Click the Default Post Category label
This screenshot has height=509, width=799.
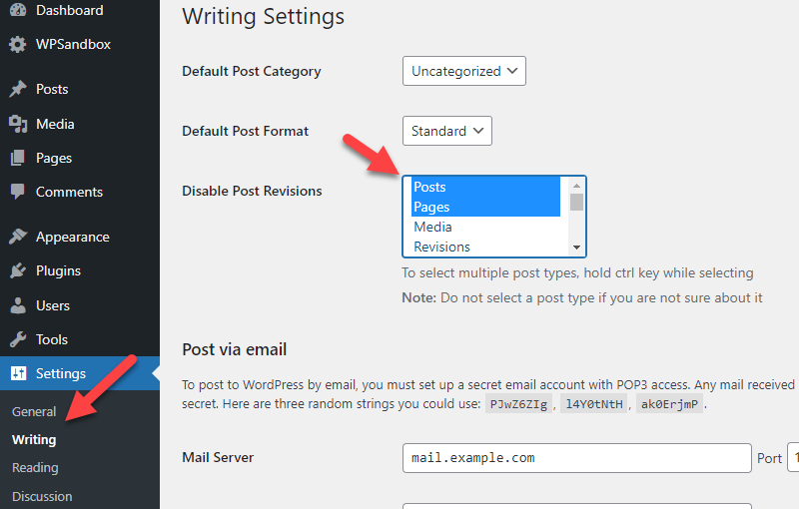(x=252, y=71)
